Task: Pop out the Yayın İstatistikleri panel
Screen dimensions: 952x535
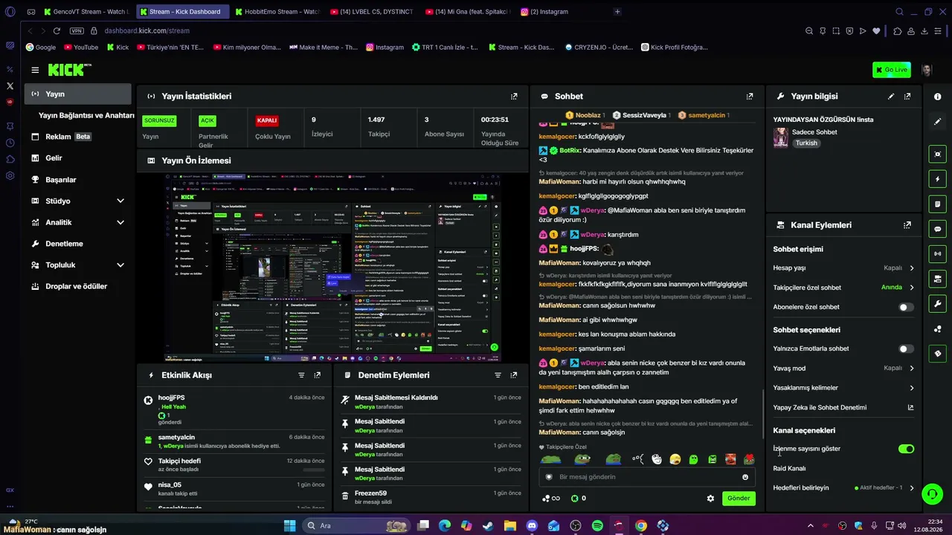Action: click(514, 96)
